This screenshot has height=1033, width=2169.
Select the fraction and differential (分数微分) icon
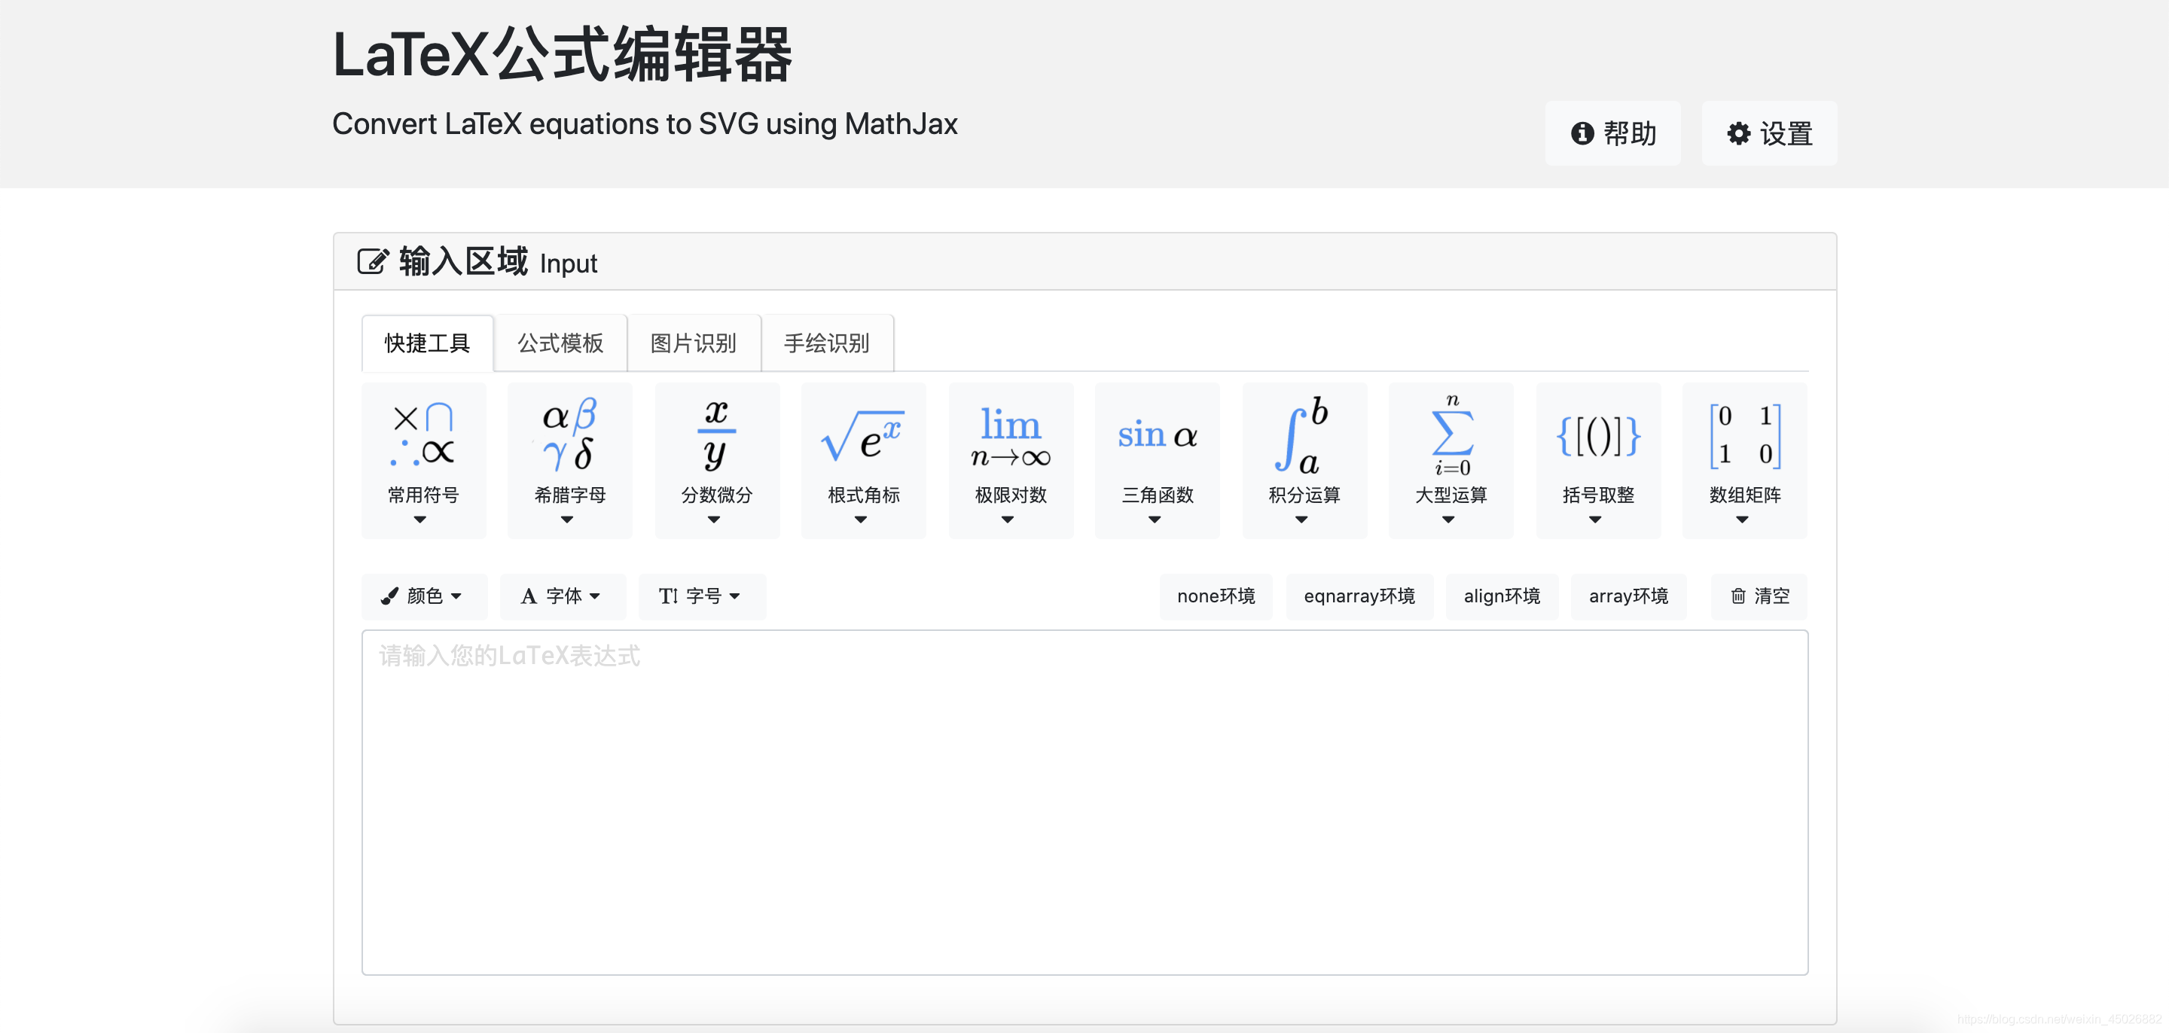point(716,460)
